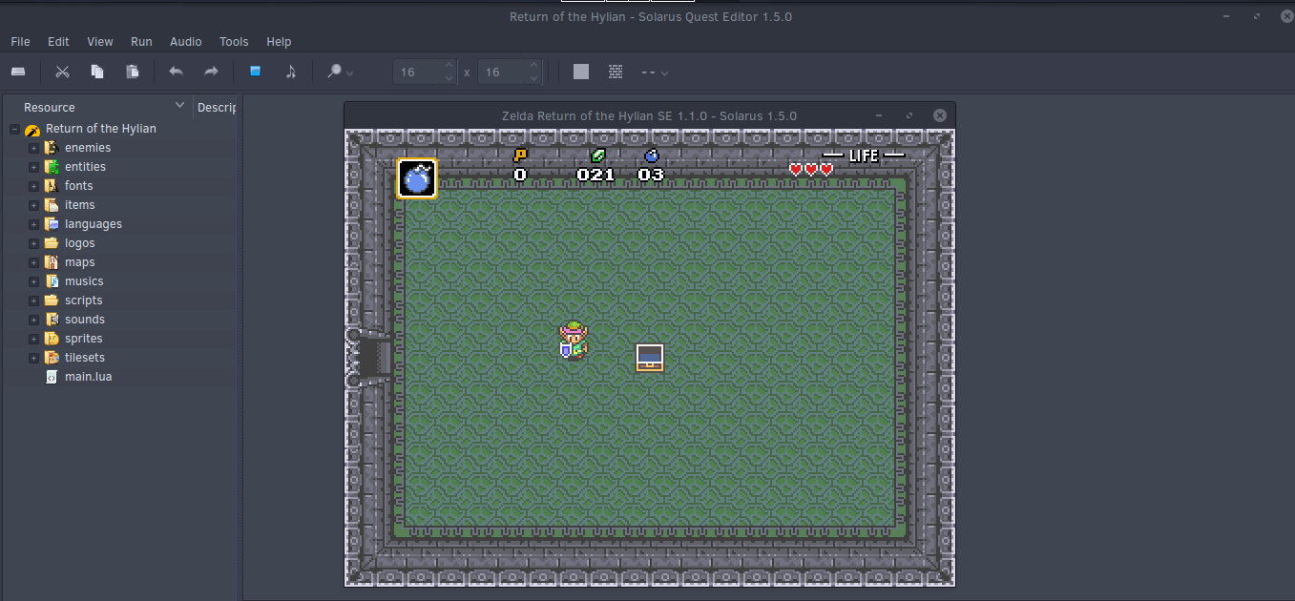Open the Edit menu
1295x601 pixels.
58,42
